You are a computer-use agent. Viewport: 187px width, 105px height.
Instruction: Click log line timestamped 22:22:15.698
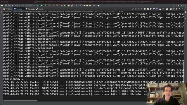[x=75, y=94]
